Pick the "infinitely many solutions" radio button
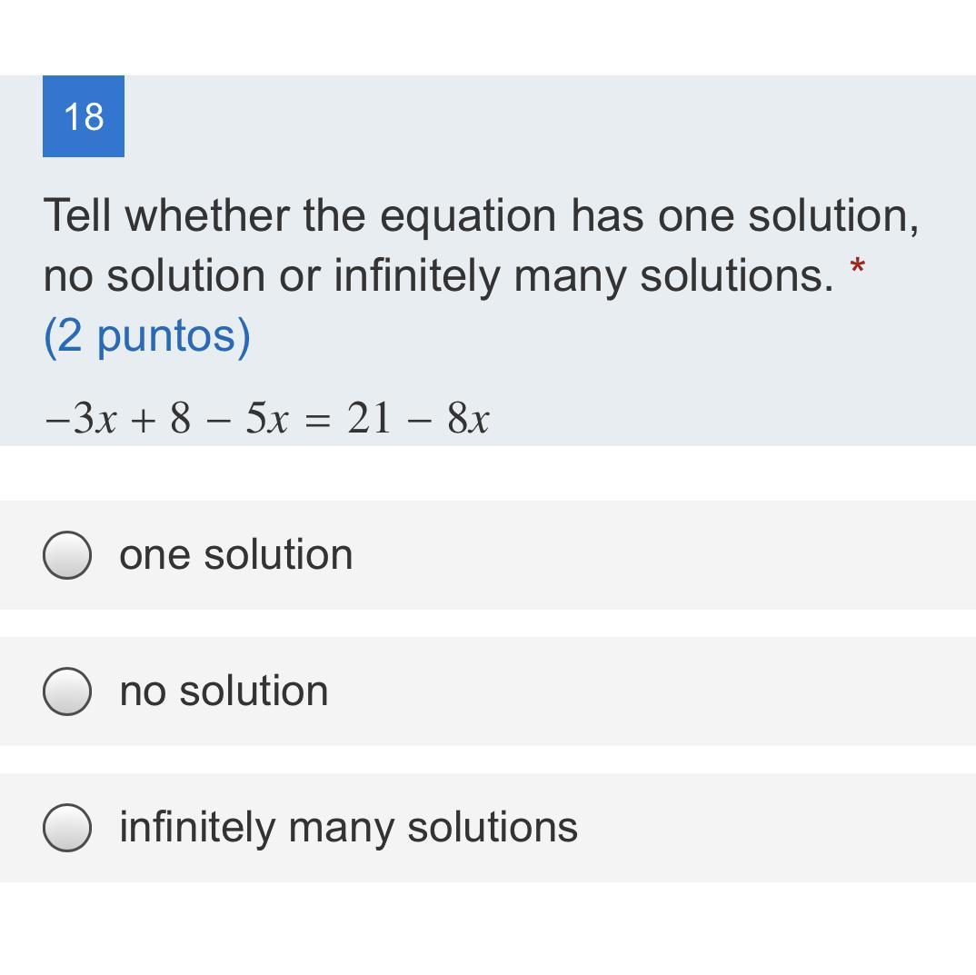Screen dimensions: 976x975 click(x=67, y=827)
